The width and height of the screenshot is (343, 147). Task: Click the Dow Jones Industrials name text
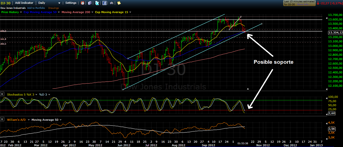[13, 8]
